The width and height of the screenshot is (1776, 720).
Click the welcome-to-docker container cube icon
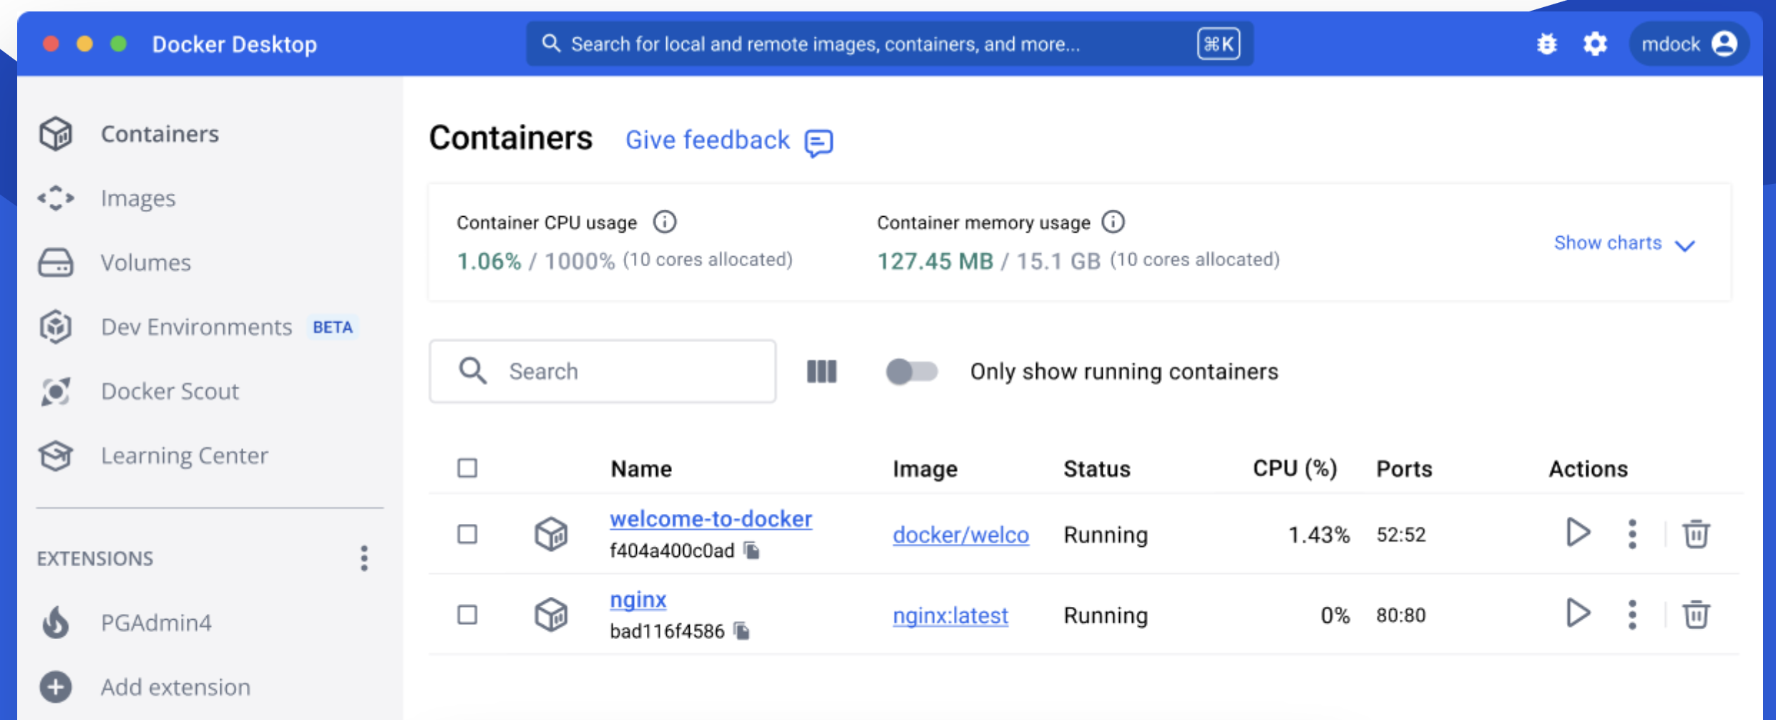551,534
